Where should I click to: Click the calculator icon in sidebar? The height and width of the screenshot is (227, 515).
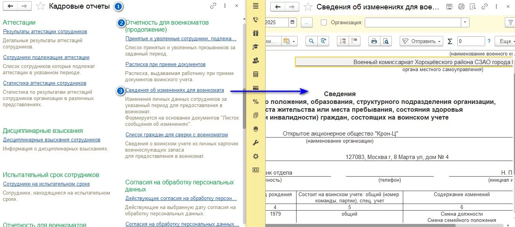pos(256,74)
